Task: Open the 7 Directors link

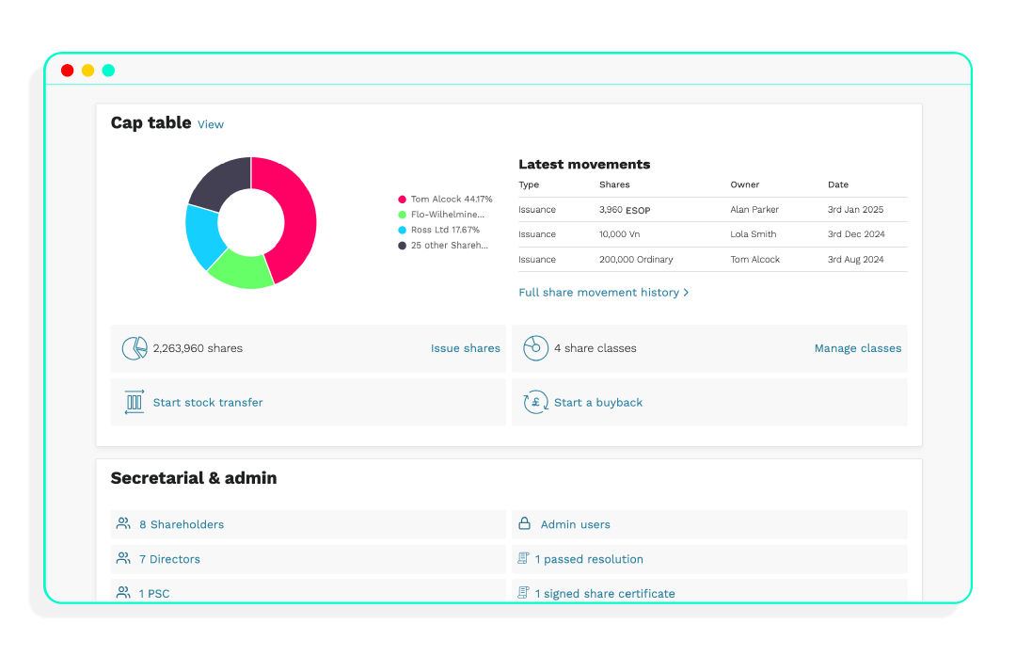Action: click(169, 559)
